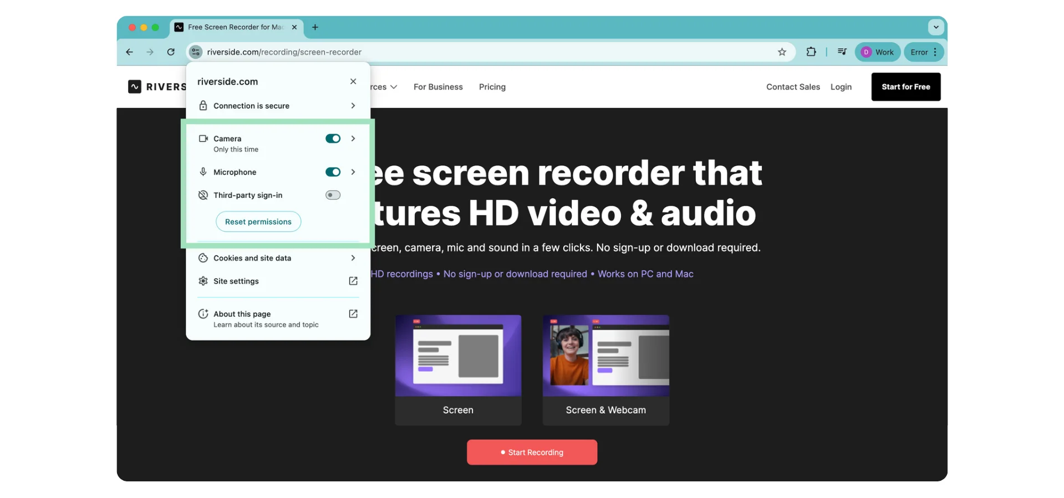Reload the page with refresh icon

[x=171, y=52]
